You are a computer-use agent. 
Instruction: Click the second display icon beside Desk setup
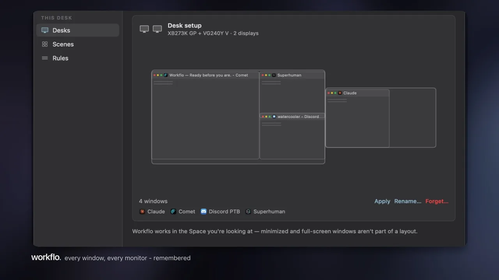click(x=157, y=29)
